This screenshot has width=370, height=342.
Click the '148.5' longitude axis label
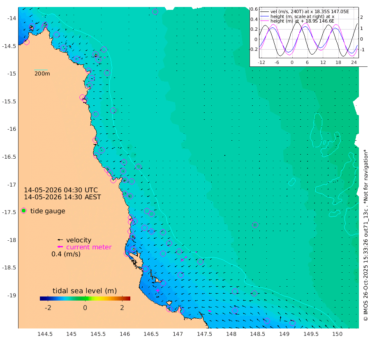pyautogui.click(x=258, y=334)
